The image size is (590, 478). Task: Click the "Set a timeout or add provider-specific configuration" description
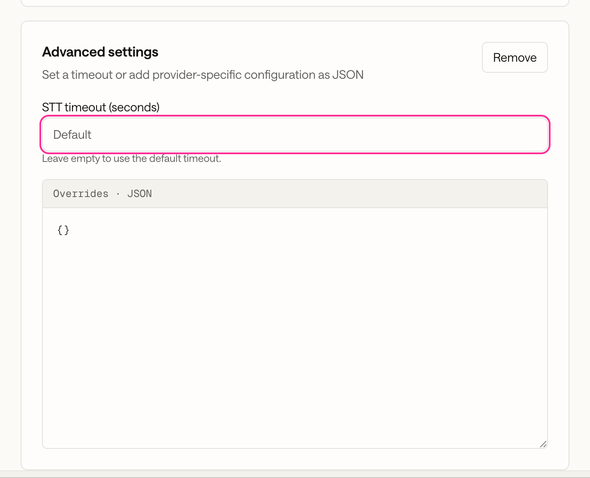tap(203, 75)
